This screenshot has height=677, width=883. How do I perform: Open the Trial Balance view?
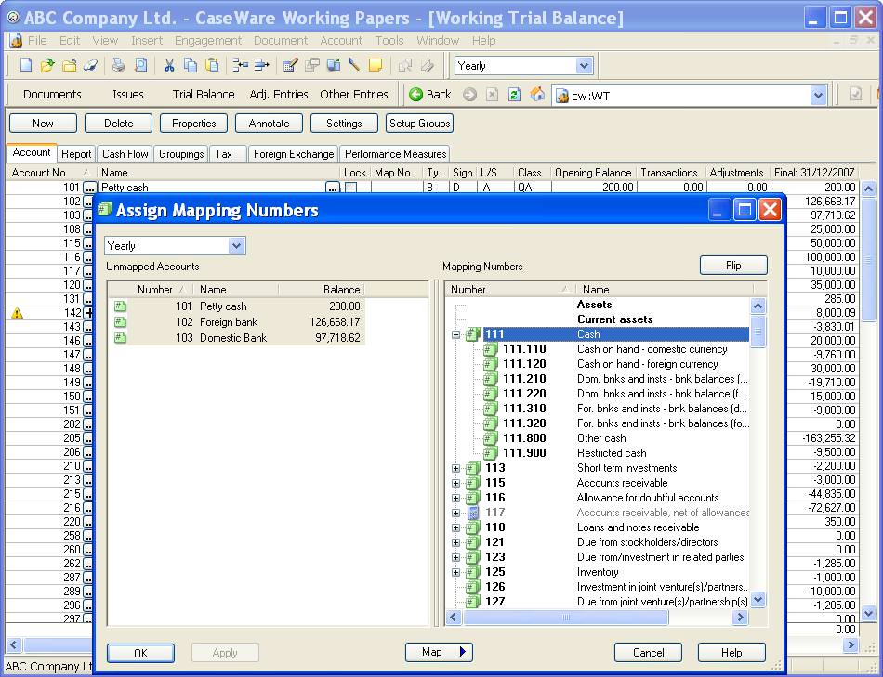(x=204, y=95)
